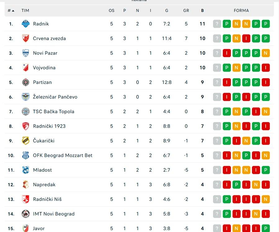This screenshot has width=279, height=232.
Task: Click the TIM column header
Action: point(25,11)
